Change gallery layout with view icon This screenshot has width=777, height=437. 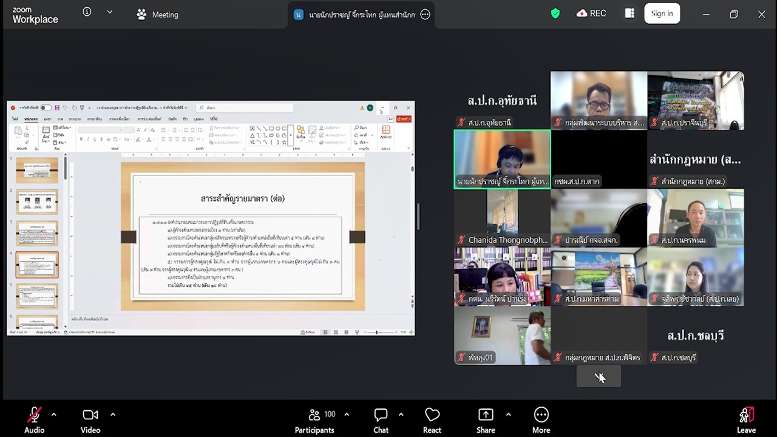coord(629,13)
